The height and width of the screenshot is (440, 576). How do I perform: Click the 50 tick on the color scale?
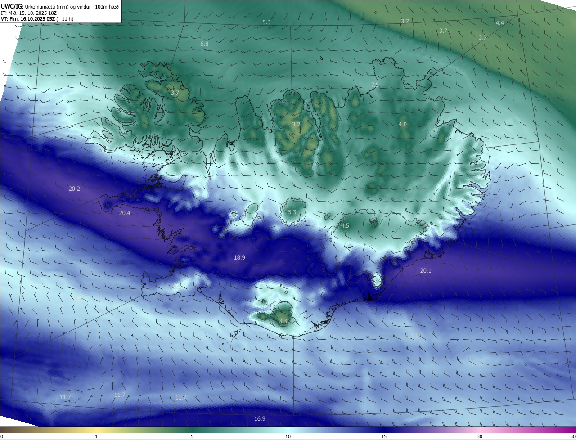(572, 437)
